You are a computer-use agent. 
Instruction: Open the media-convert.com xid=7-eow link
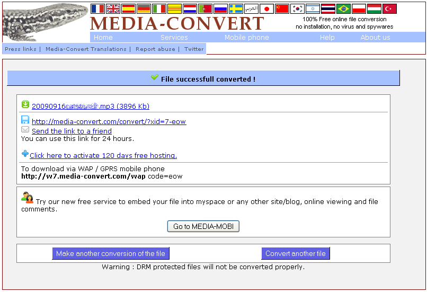(x=109, y=121)
